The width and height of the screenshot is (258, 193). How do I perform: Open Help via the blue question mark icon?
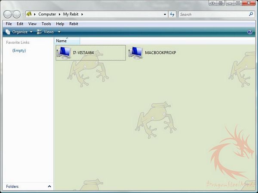(x=250, y=32)
